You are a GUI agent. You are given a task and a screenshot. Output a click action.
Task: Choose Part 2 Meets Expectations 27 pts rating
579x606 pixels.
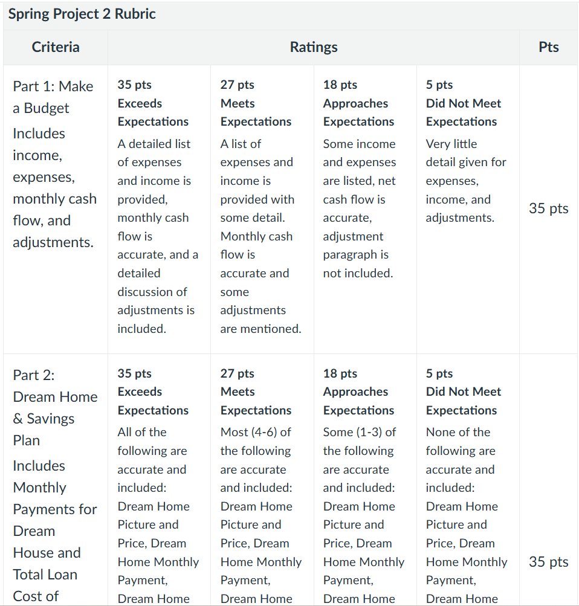(x=262, y=480)
